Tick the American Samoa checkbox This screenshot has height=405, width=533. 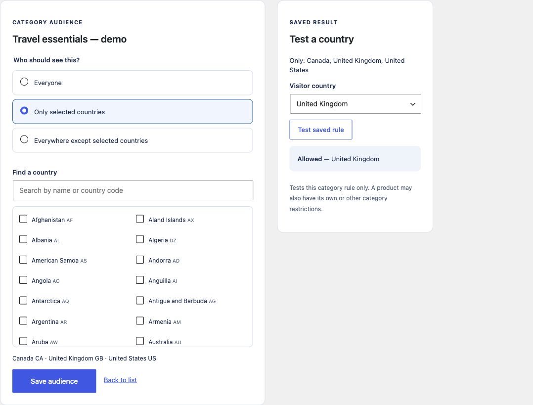click(x=23, y=260)
